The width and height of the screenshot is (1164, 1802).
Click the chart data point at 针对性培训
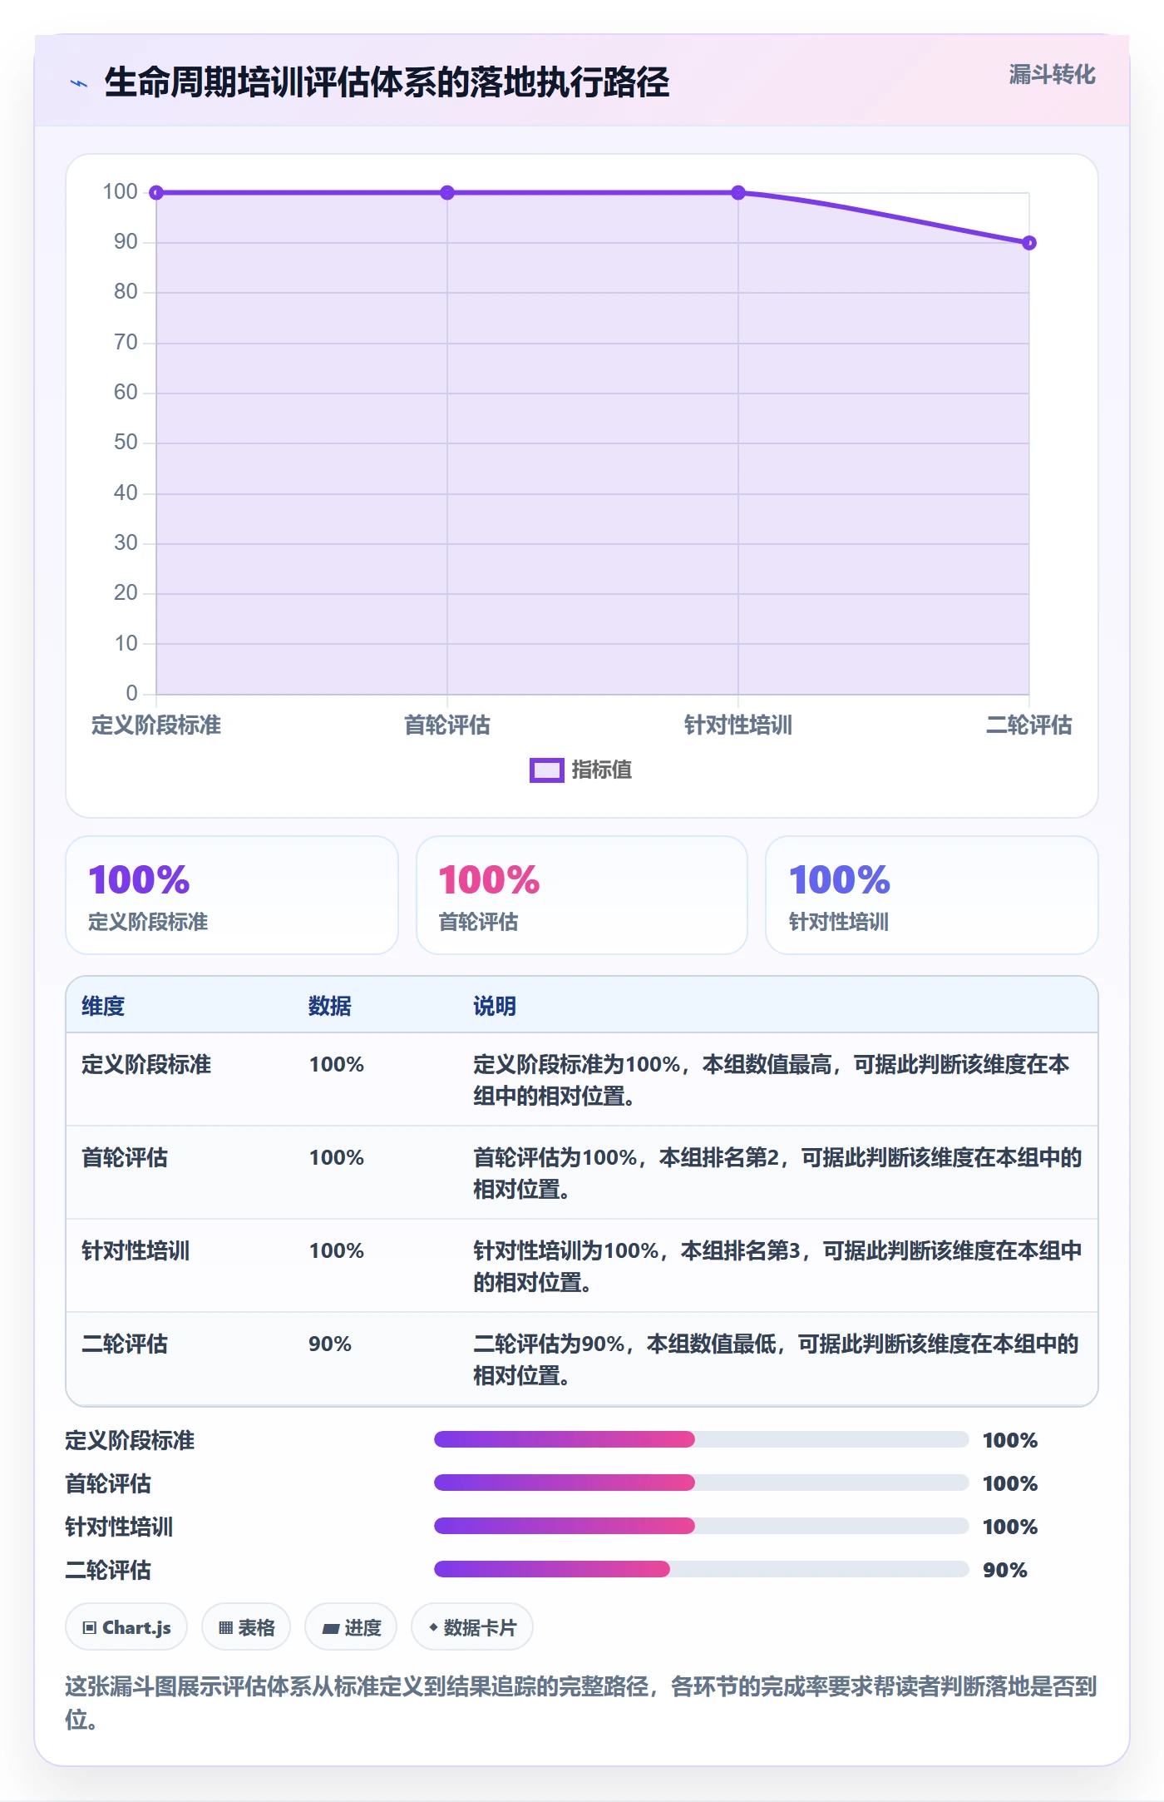738,193
